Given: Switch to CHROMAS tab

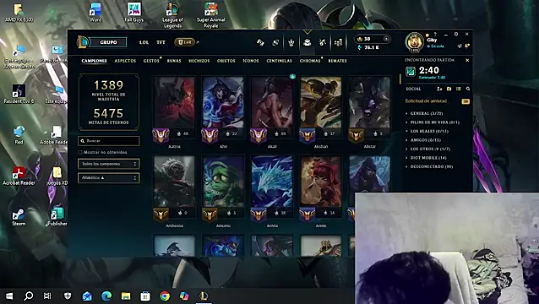Looking at the screenshot, I should (310, 61).
